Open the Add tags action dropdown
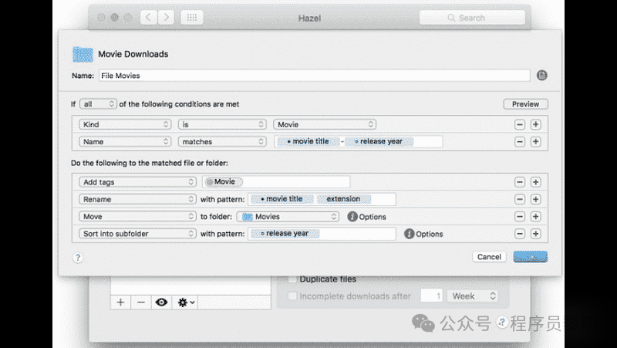 (x=137, y=182)
